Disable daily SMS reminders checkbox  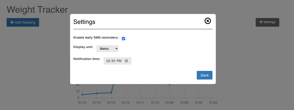point(123,39)
